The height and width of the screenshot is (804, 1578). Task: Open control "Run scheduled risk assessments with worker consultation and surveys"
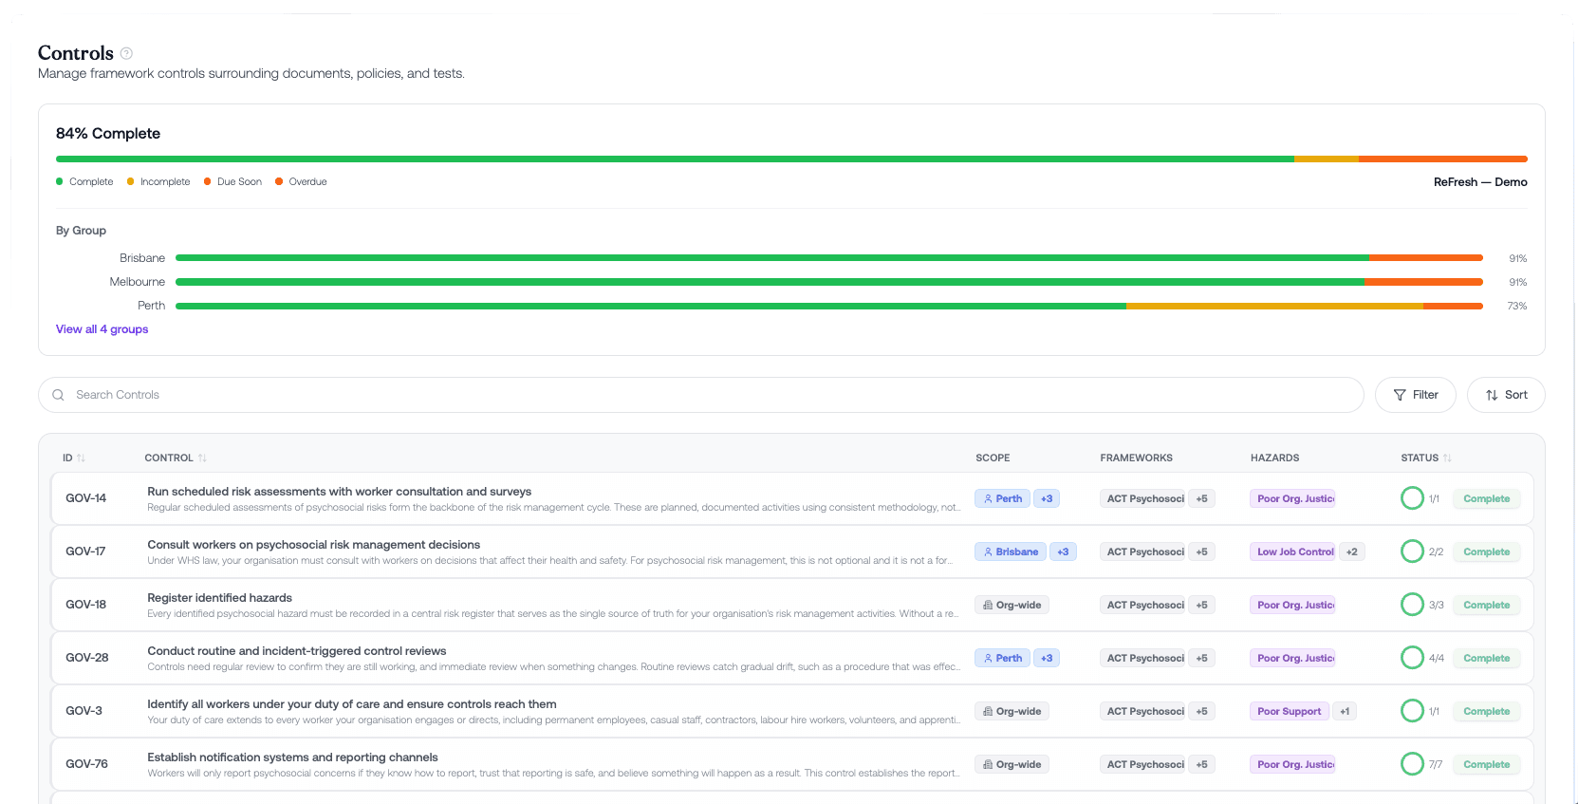339,492
